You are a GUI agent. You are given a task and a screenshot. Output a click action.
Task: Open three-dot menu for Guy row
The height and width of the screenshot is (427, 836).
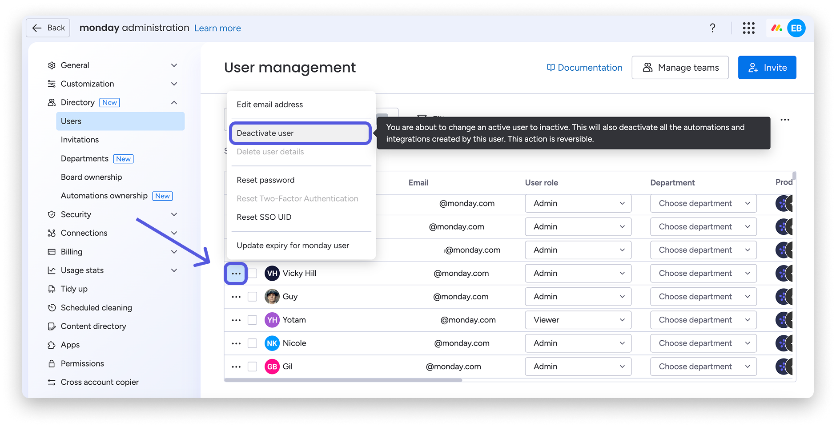coord(236,297)
